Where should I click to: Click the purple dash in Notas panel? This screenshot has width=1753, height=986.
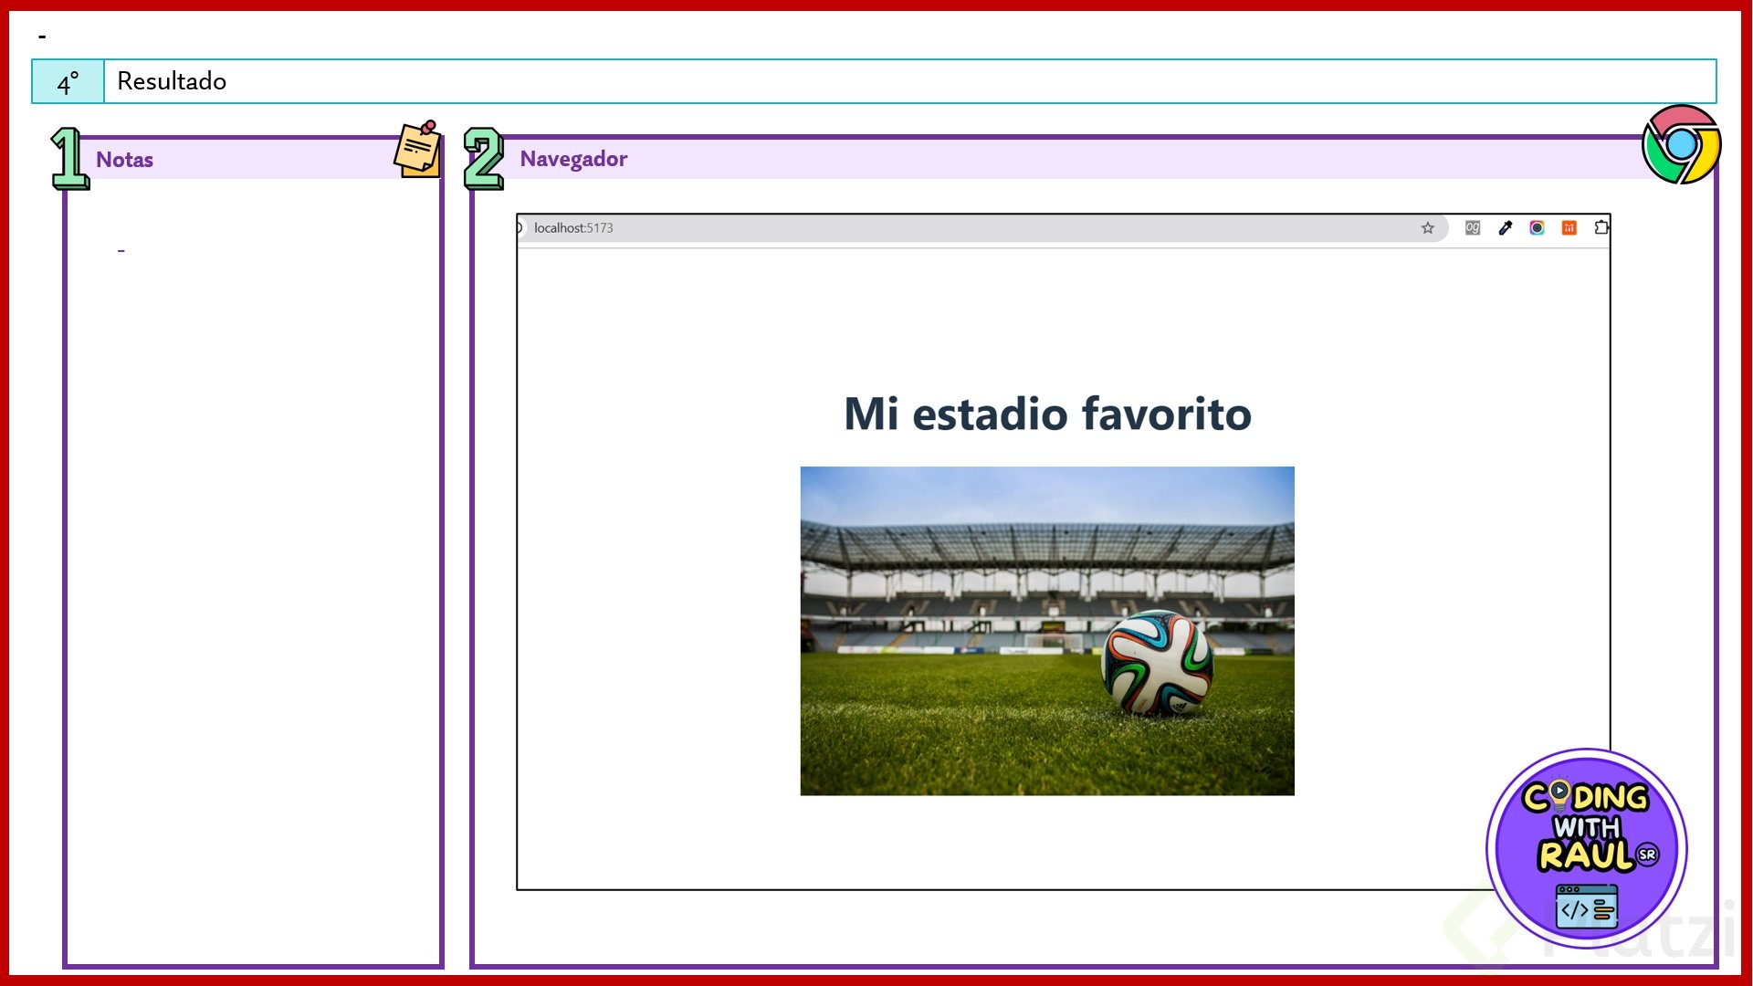121,250
